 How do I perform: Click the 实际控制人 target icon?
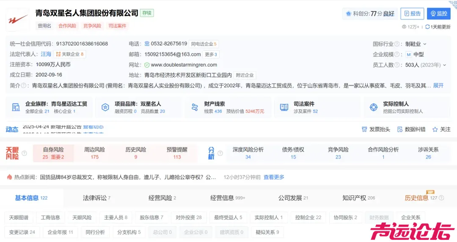(x=374, y=107)
